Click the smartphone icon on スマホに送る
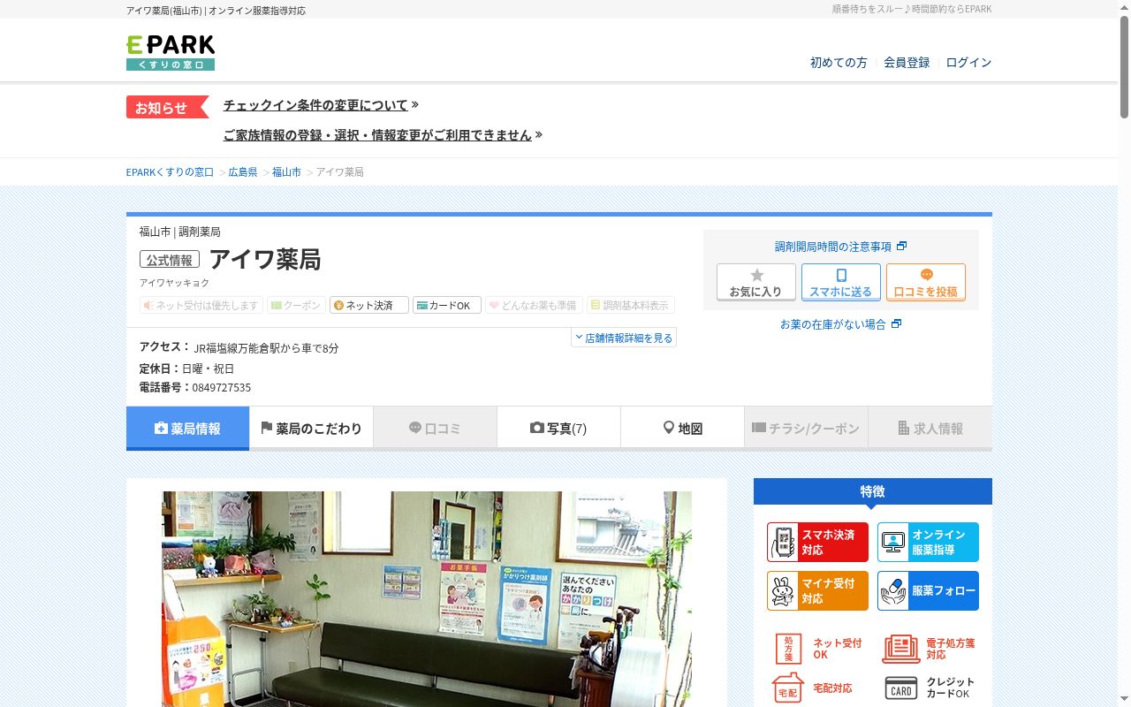Image resolution: width=1131 pixels, height=707 pixels. [x=841, y=275]
